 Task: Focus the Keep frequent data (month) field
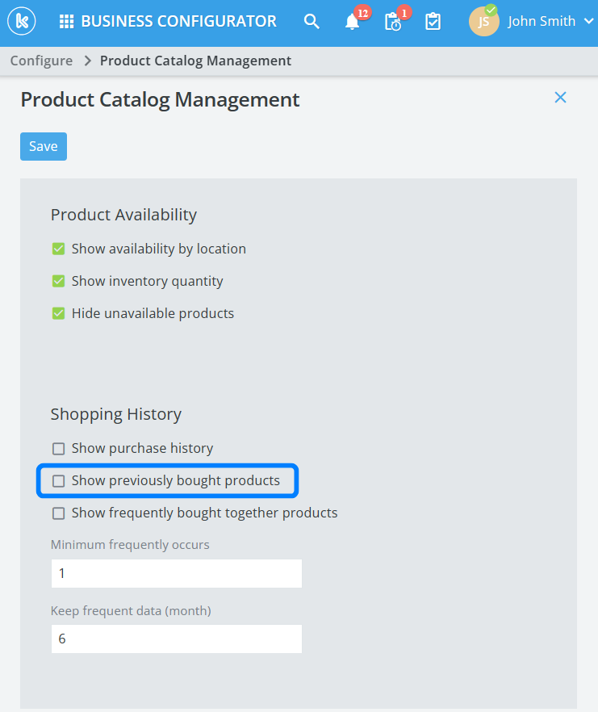tap(176, 639)
